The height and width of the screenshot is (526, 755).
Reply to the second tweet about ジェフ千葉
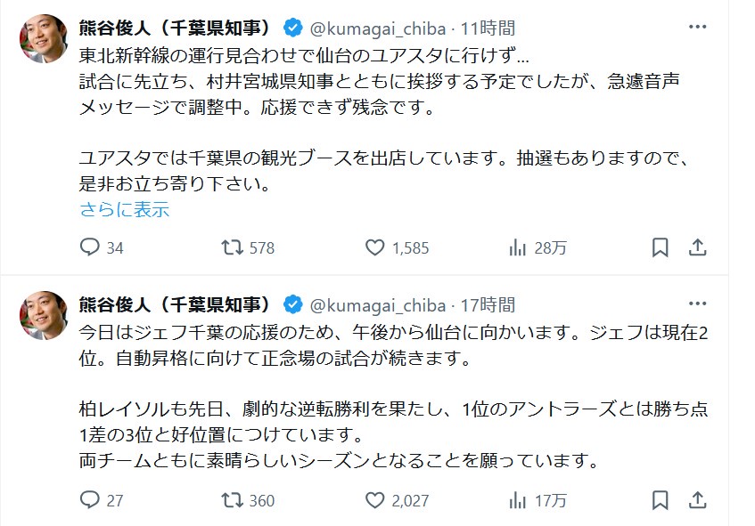point(90,500)
